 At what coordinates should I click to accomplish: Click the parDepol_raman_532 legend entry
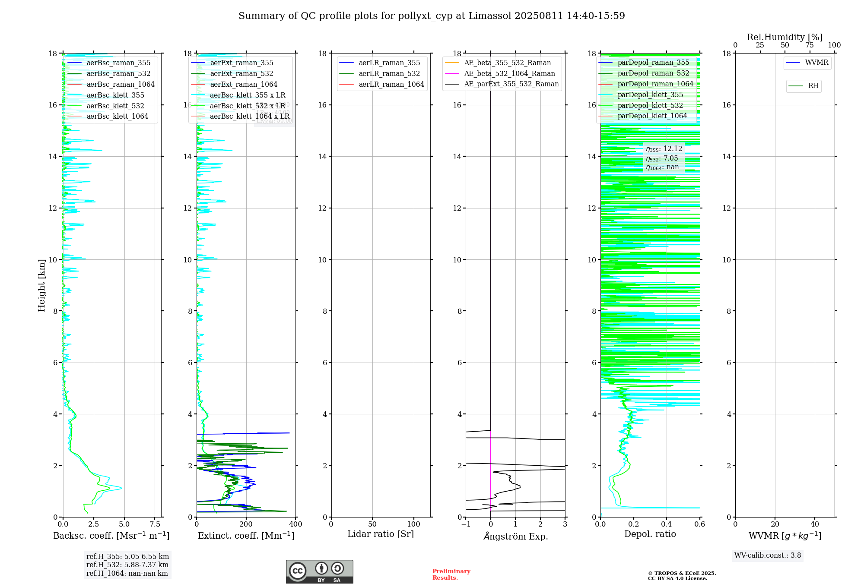tap(645, 73)
